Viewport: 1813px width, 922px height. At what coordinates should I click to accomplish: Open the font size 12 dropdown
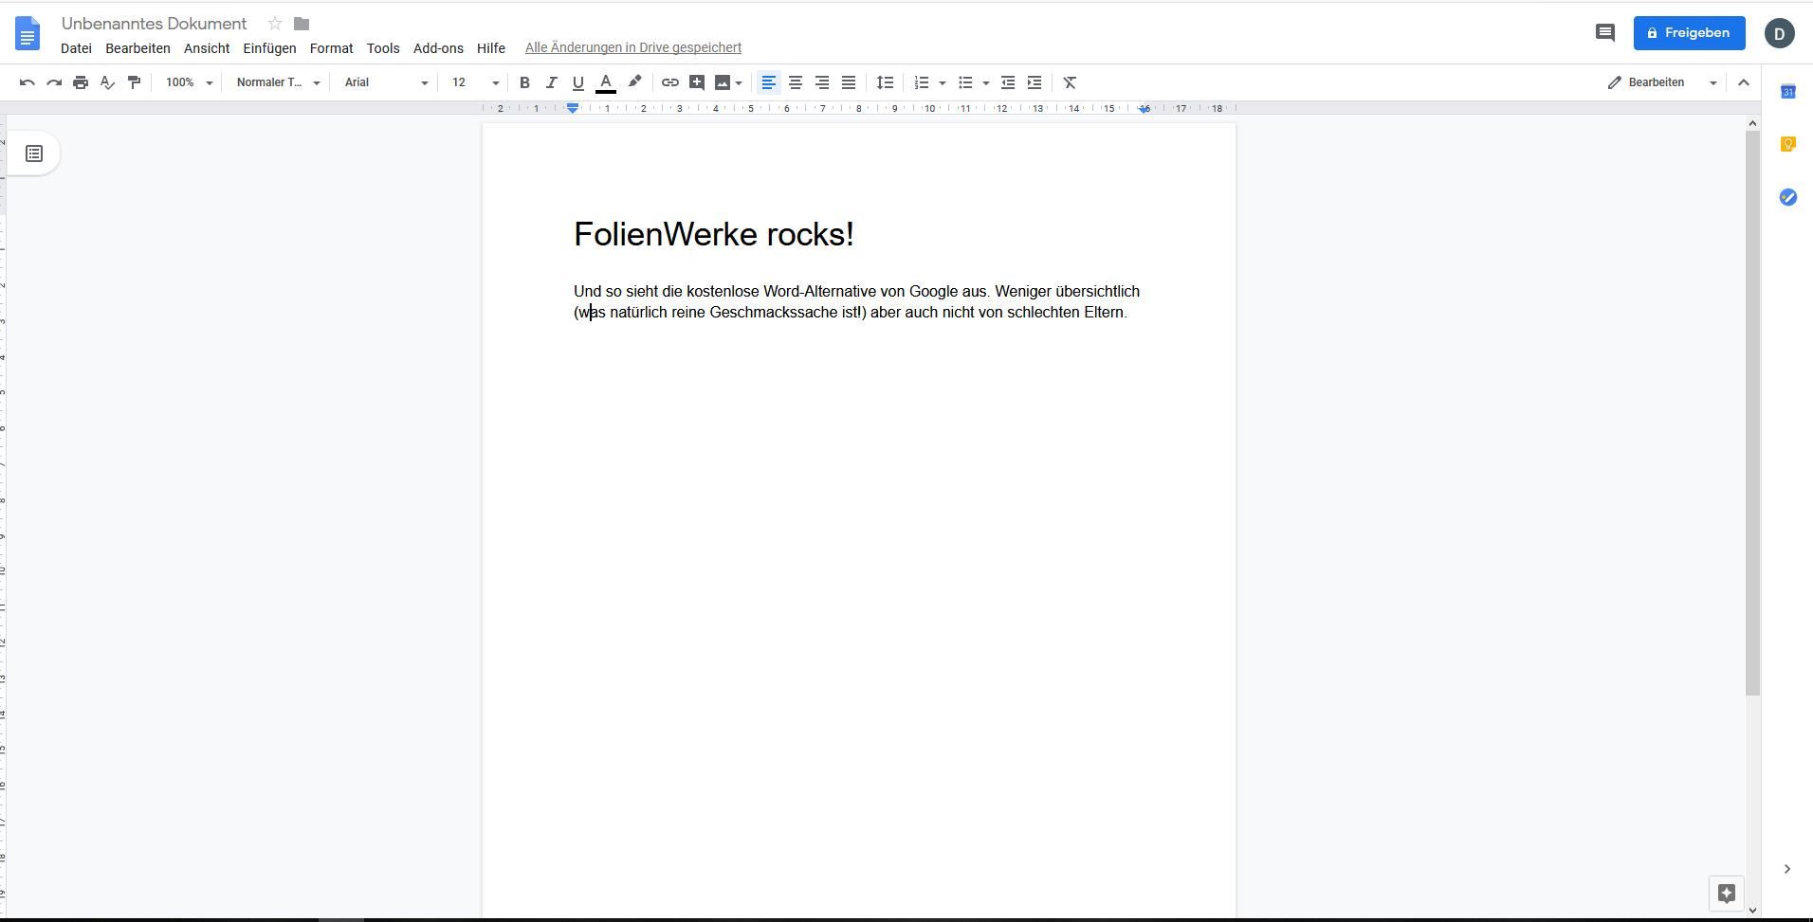pyautogui.click(x=475, y=82)
